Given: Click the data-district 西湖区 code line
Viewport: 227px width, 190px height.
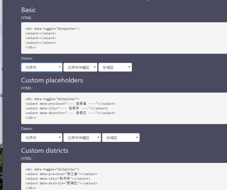Looking at the screenshot, I should 61,183.
